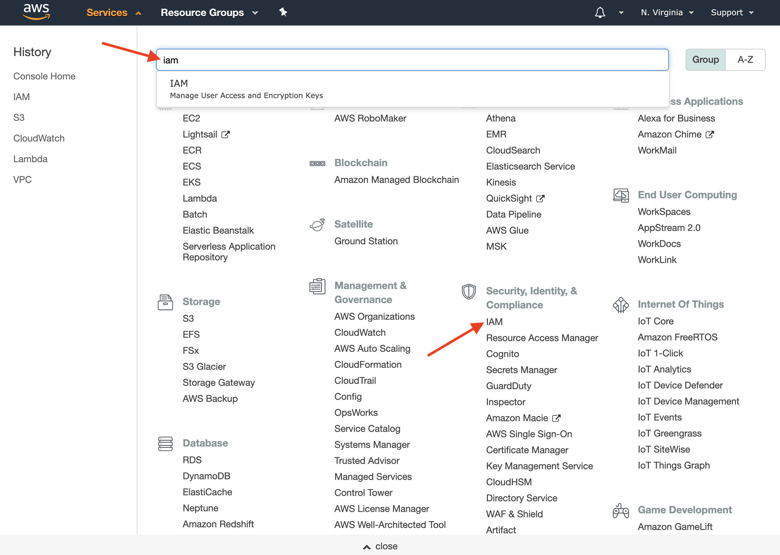Open AWS Organizations
Screen dimensions: 780x555
click(x=374, y=317)
